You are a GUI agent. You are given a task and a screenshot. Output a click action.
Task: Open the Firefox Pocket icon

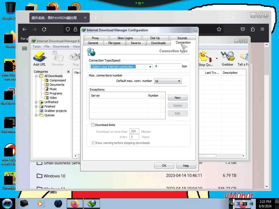pyautogui.click(x=243, y=29)
